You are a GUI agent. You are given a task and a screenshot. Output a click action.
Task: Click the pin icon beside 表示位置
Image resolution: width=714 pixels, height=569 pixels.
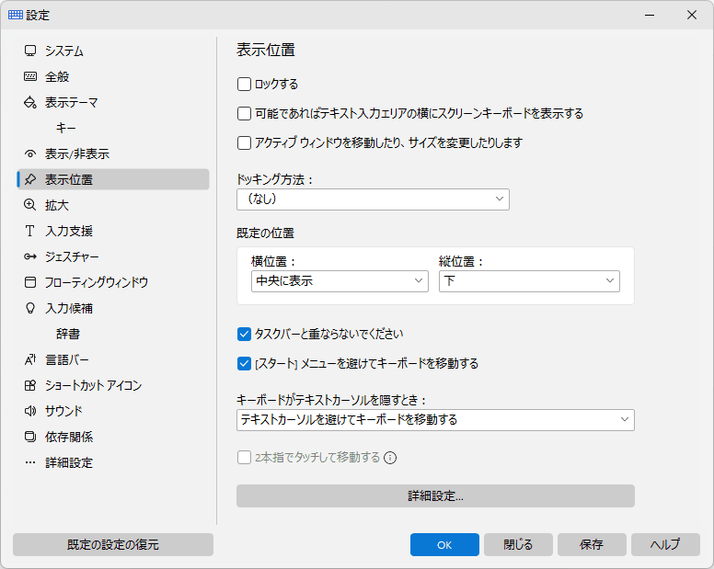coord(30,179)
